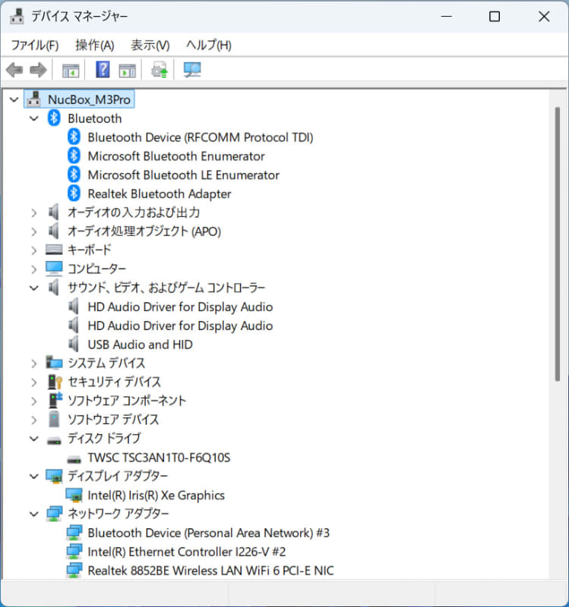Click the Bluetooth category icon
Image resolution: width=569 pixels, height=607 pixels.
(54, 118)
